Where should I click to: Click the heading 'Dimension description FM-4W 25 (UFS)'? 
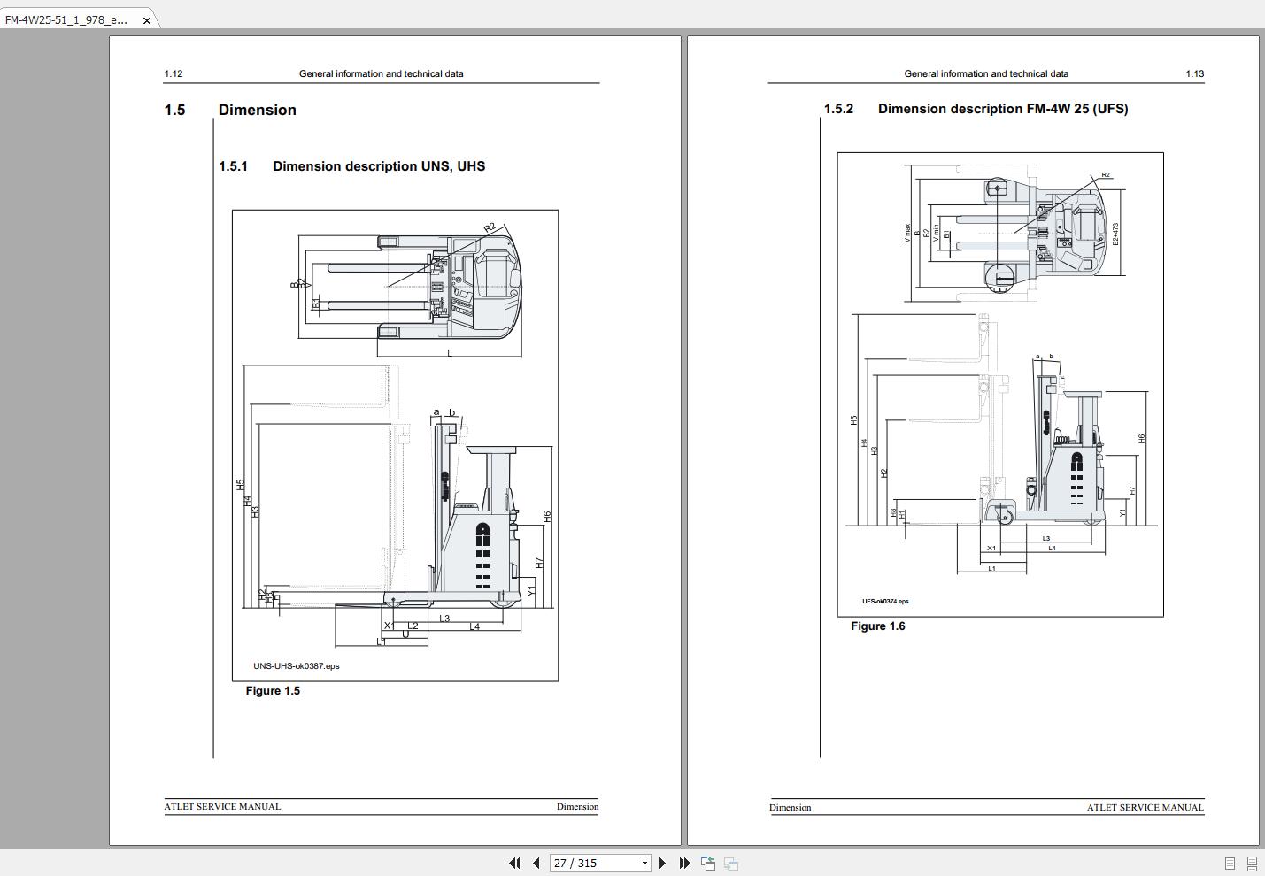point(1003,109)
